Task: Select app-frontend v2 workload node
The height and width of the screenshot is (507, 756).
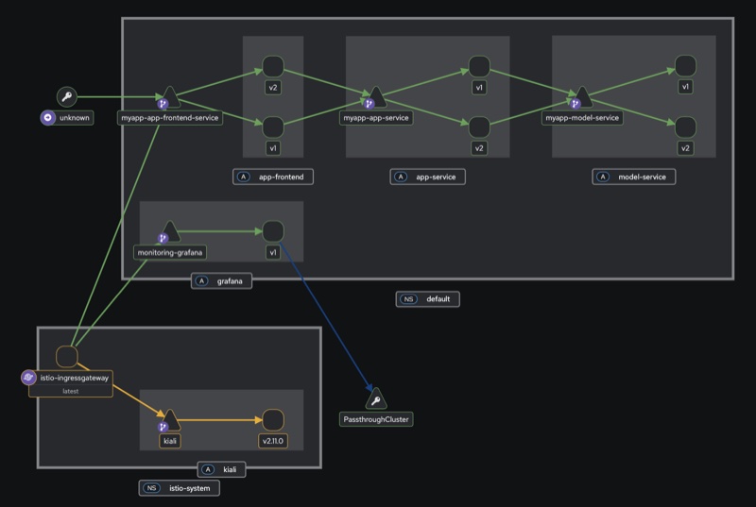Action: pos(273,66)
